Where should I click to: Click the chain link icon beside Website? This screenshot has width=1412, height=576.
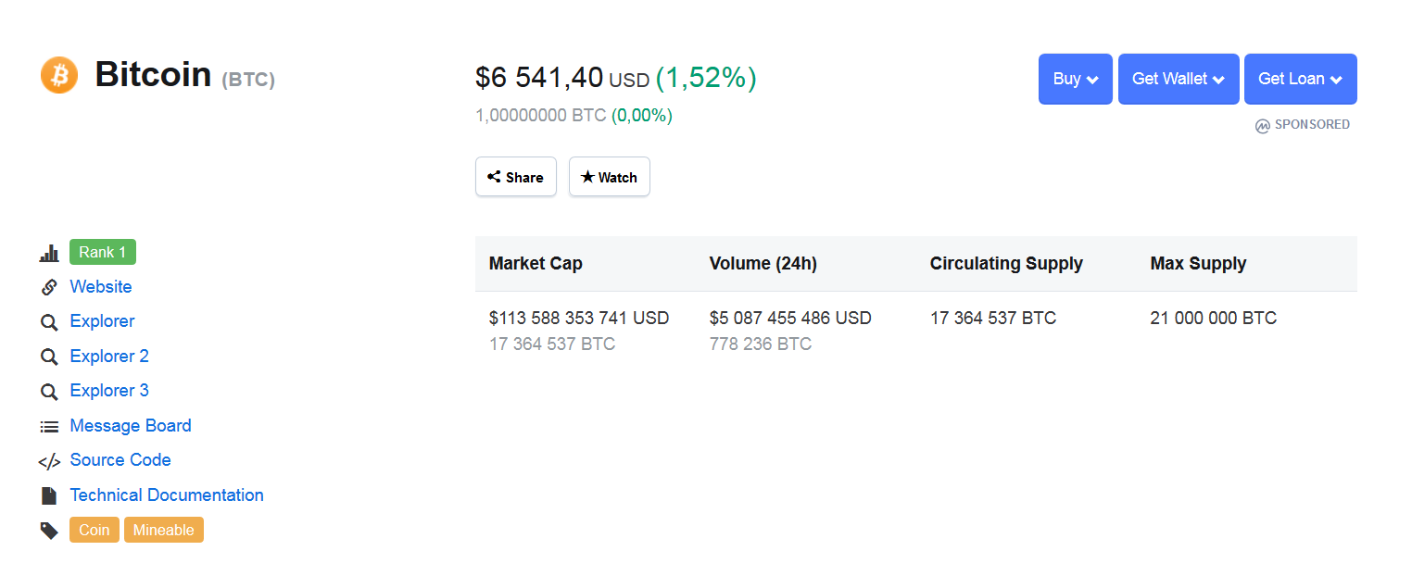coord(49,287)
